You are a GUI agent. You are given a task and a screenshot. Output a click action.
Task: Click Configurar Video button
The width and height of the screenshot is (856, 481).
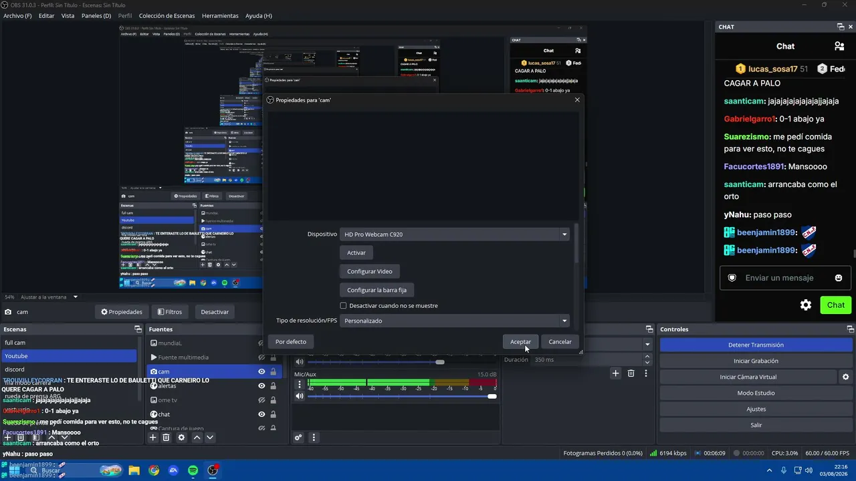click(370, 271)
